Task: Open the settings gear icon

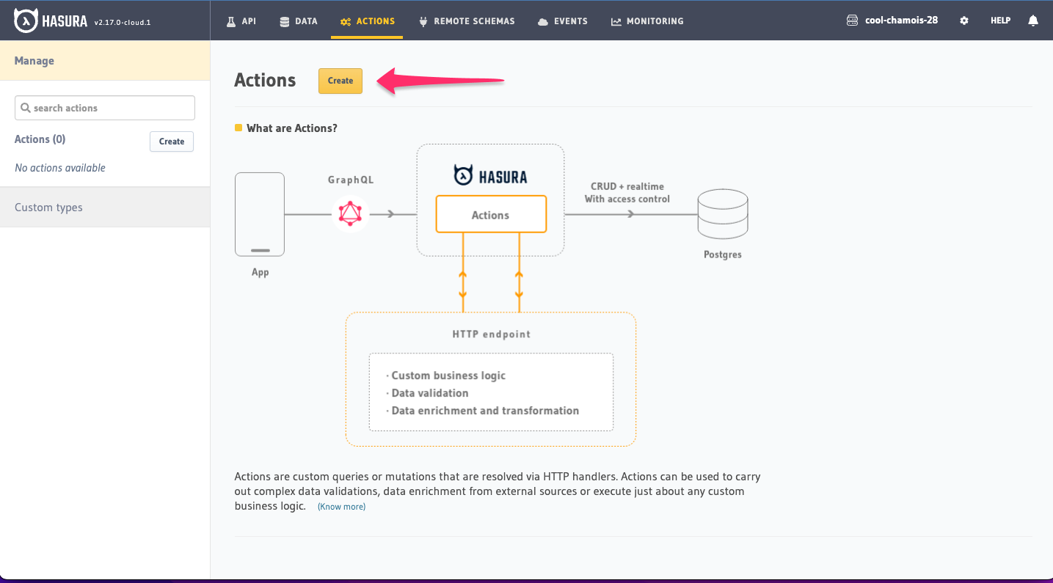Action: (964, 21)
